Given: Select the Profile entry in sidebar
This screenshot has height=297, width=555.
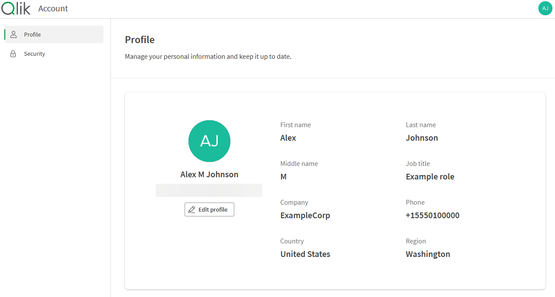Looking at the screenshot, I should (x=32, y=34).
